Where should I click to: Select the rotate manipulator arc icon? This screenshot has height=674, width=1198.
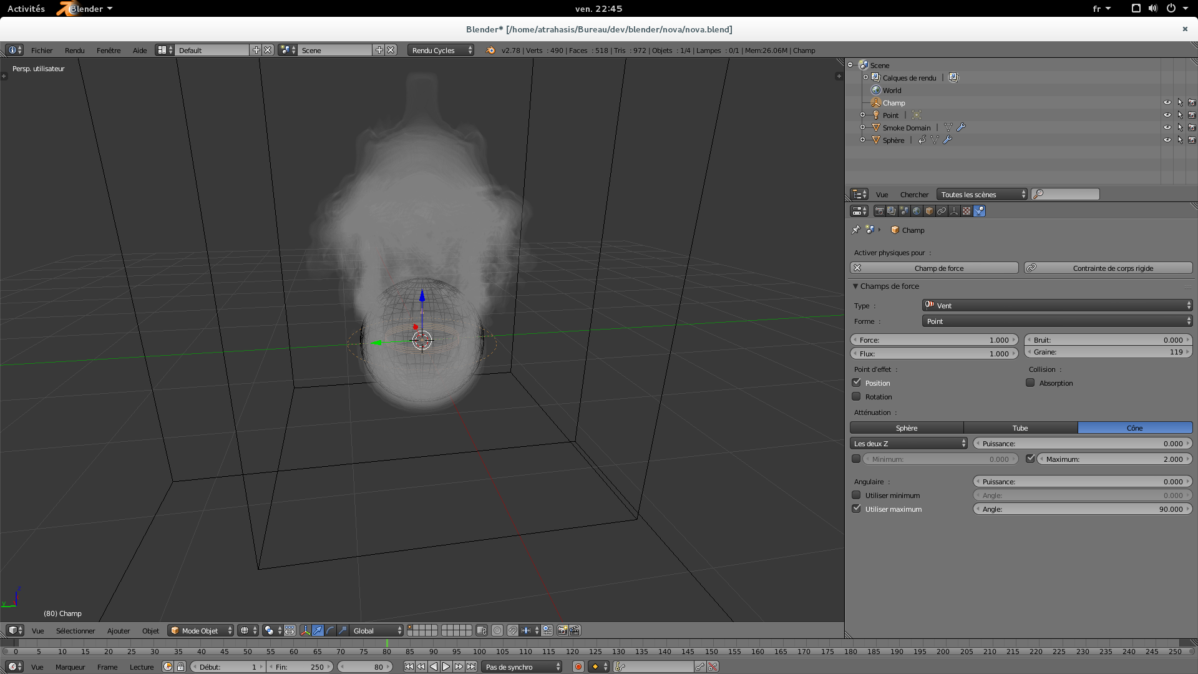point(330,630)
